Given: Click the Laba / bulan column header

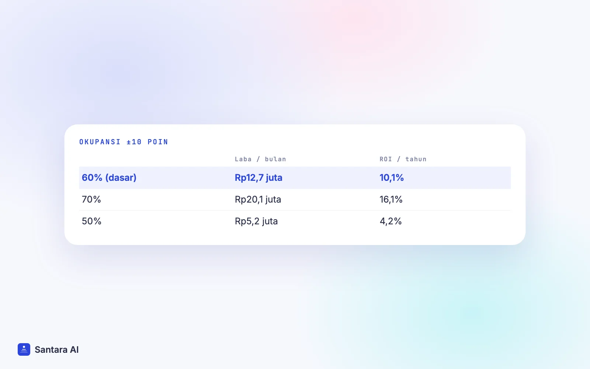Looking at the screenshot, I should click(x=260, y=159).
